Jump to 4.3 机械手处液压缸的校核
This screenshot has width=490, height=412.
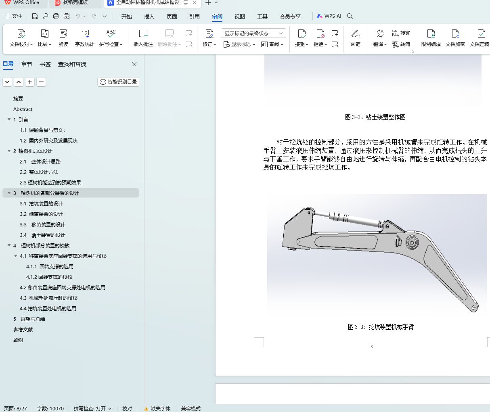click(48, 298)
